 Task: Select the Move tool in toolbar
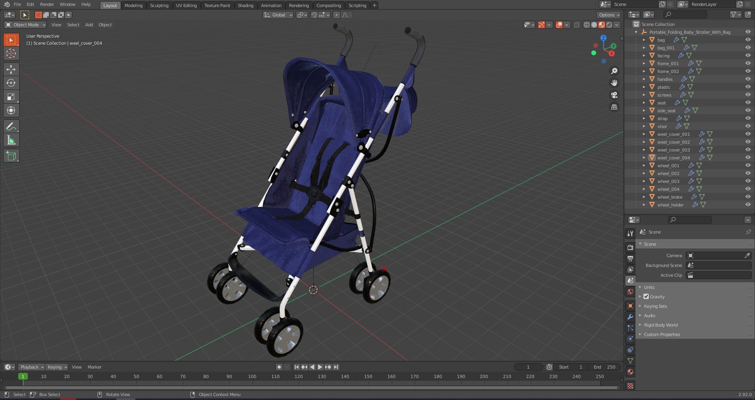tap(11, 69)
